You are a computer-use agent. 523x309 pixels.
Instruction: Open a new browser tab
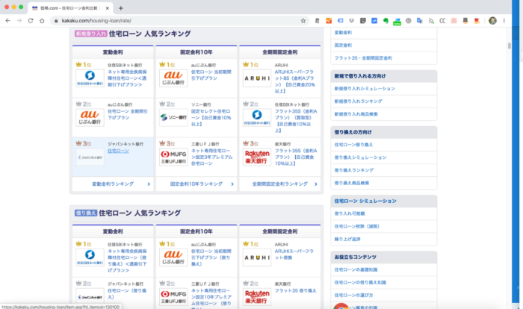(121, 8)
